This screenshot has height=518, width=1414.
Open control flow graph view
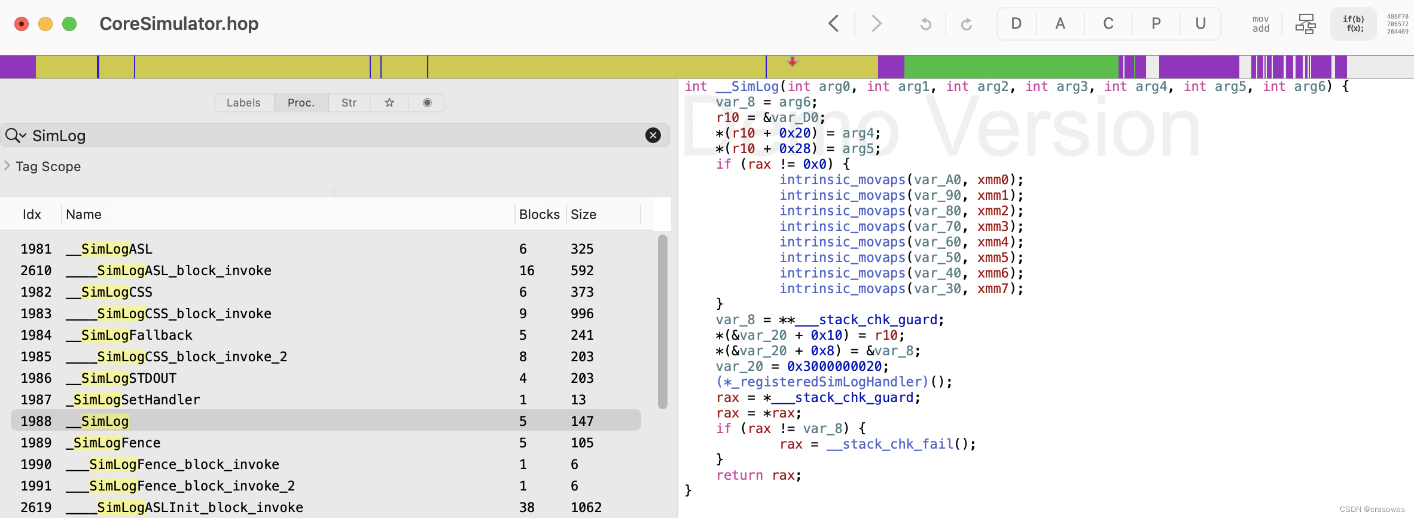coord(1305,24)
